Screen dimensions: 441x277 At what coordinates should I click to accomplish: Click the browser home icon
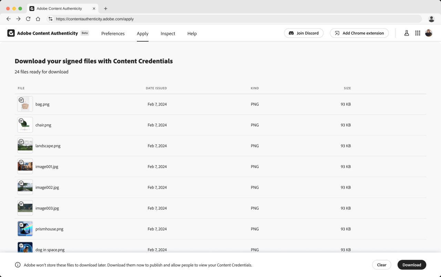coord(38,19)
